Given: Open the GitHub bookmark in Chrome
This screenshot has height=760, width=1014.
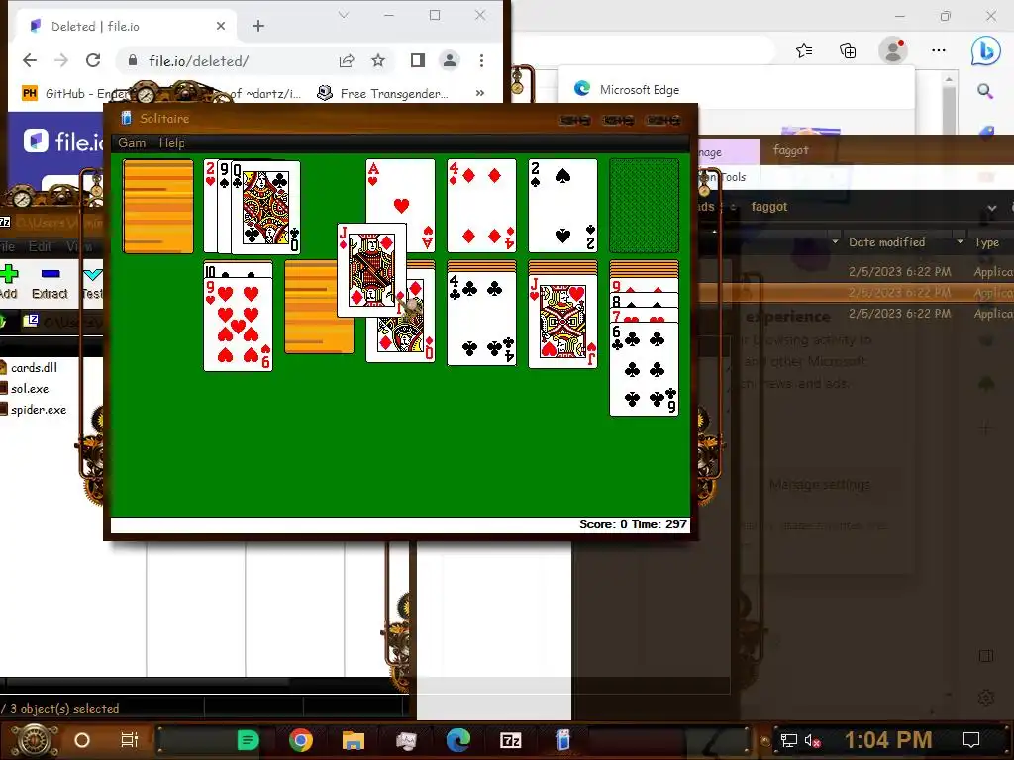Looking at the screenshot, I should pyautogui.click(x=75, y=94).
